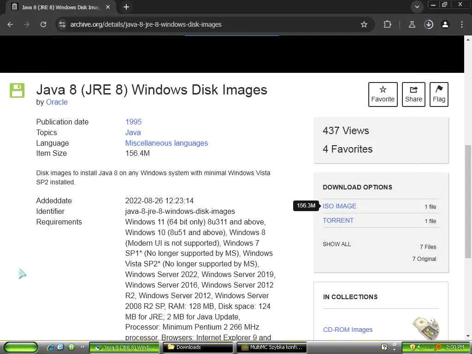View site information icon in address bar
This screenshot has height=354, width=472.
pyautogui.click(x=62, y=24)
